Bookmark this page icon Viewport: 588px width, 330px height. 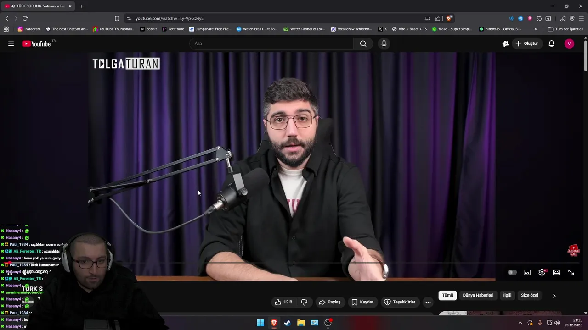tap(117, 18)
